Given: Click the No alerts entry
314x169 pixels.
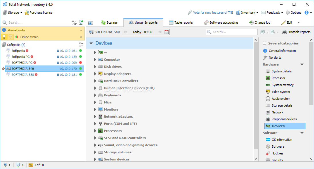Looking at the screenshot, I should click(x=272, y=58).
